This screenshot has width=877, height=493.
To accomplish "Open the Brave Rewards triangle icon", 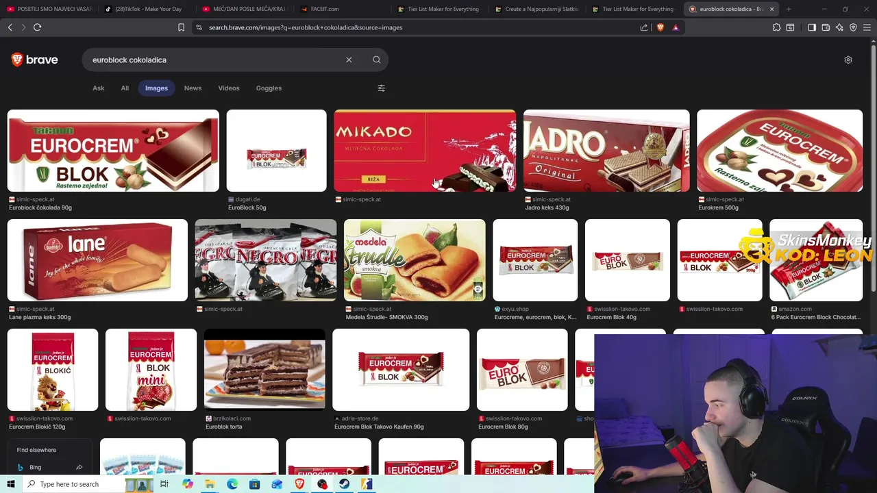I will (676, 27).
